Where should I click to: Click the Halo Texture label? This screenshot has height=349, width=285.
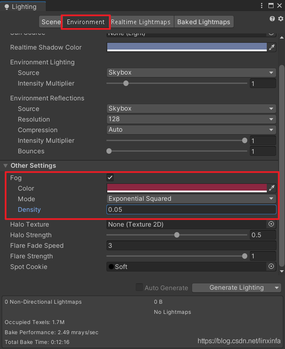coord(29,224)
